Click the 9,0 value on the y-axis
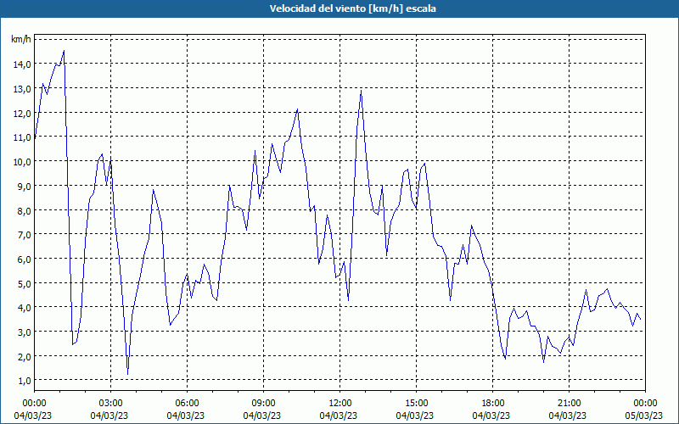 [24, 186]
